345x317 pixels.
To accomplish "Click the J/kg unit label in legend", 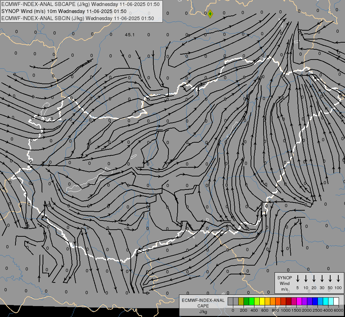I will coord(203,312).
